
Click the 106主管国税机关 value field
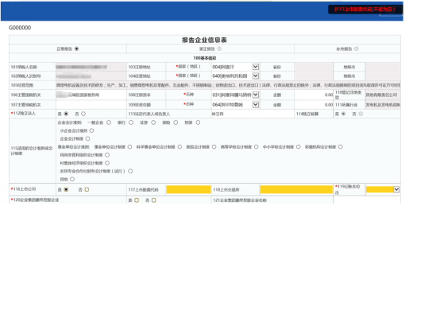pos(91,95)
